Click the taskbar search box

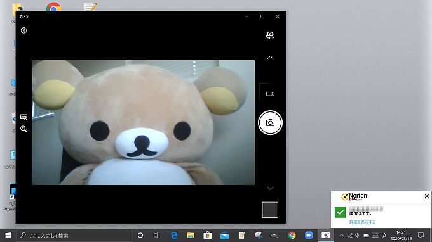(74, 236)
